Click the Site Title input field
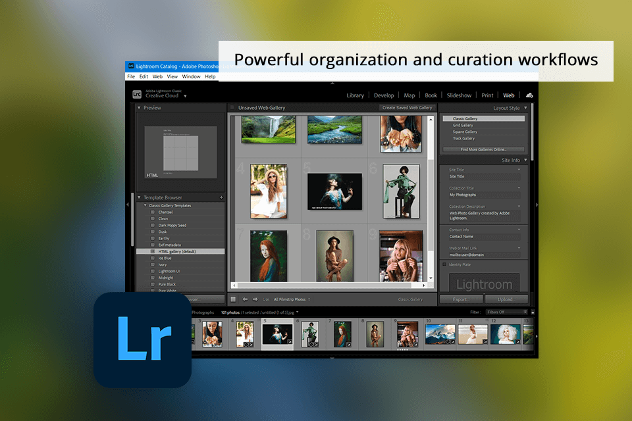 (484, 176)
